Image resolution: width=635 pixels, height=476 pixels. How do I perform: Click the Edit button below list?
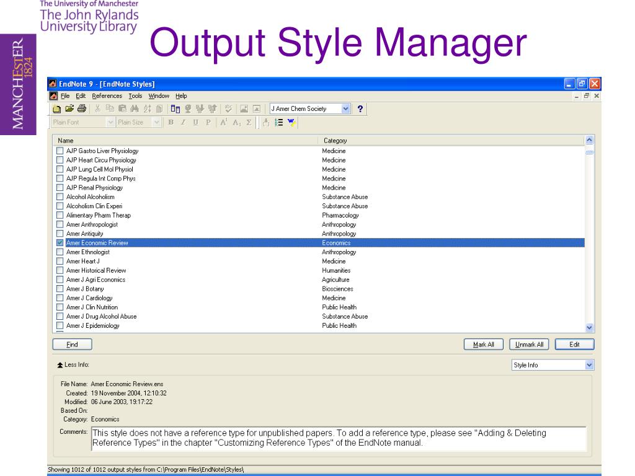click(x=574, y=345)
